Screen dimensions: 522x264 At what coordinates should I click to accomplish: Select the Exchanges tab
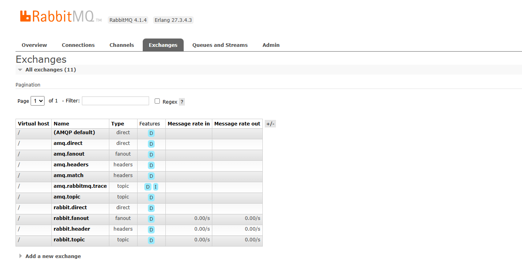click(x=163, y=45)
